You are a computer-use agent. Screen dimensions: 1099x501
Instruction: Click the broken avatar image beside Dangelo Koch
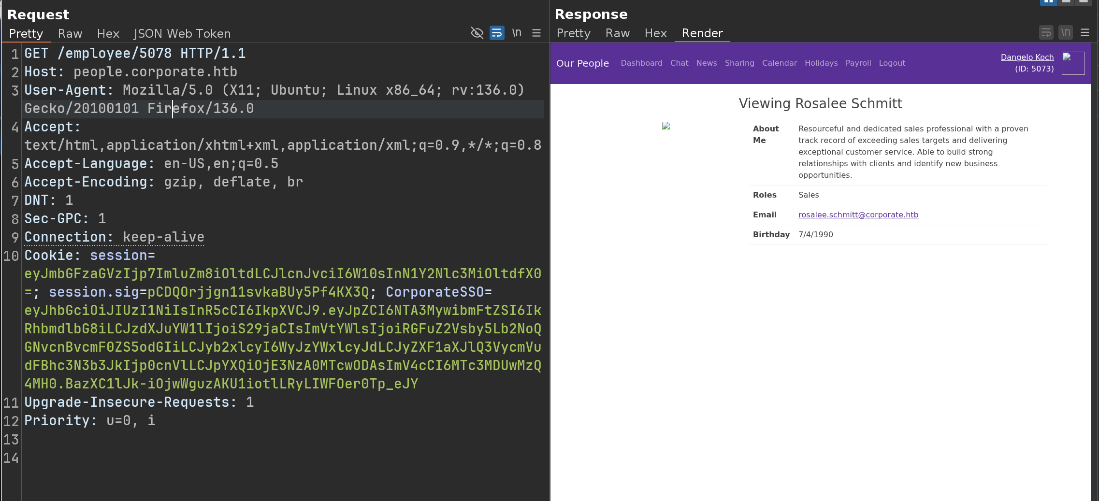point(1073,63)
